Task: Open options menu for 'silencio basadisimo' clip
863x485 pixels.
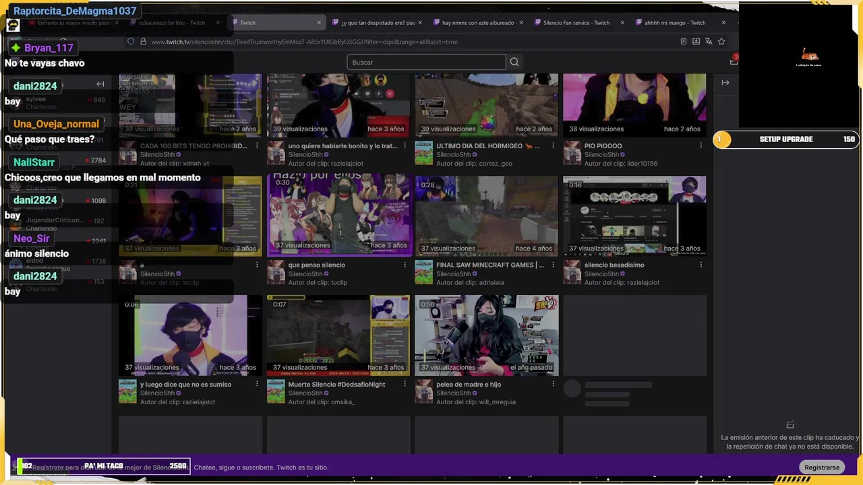Action: pos(701,265)
